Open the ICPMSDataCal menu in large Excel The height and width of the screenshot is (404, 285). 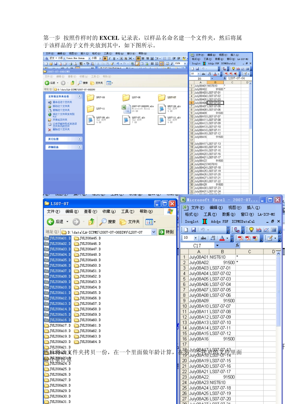coord(243,222)
